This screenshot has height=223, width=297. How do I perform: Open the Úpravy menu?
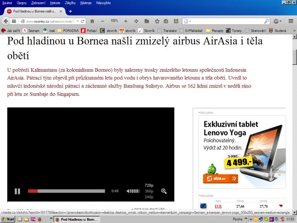point(21,3)
